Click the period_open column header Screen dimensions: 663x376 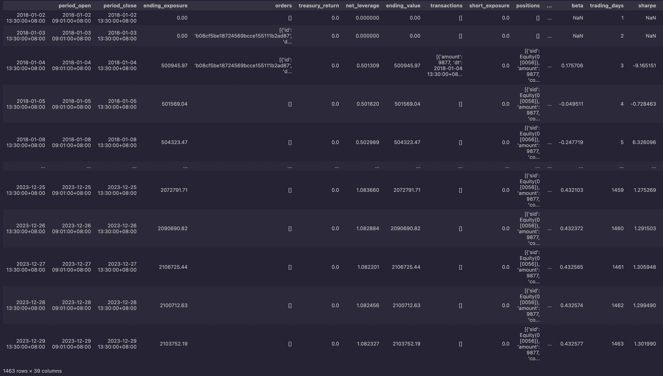75,5
